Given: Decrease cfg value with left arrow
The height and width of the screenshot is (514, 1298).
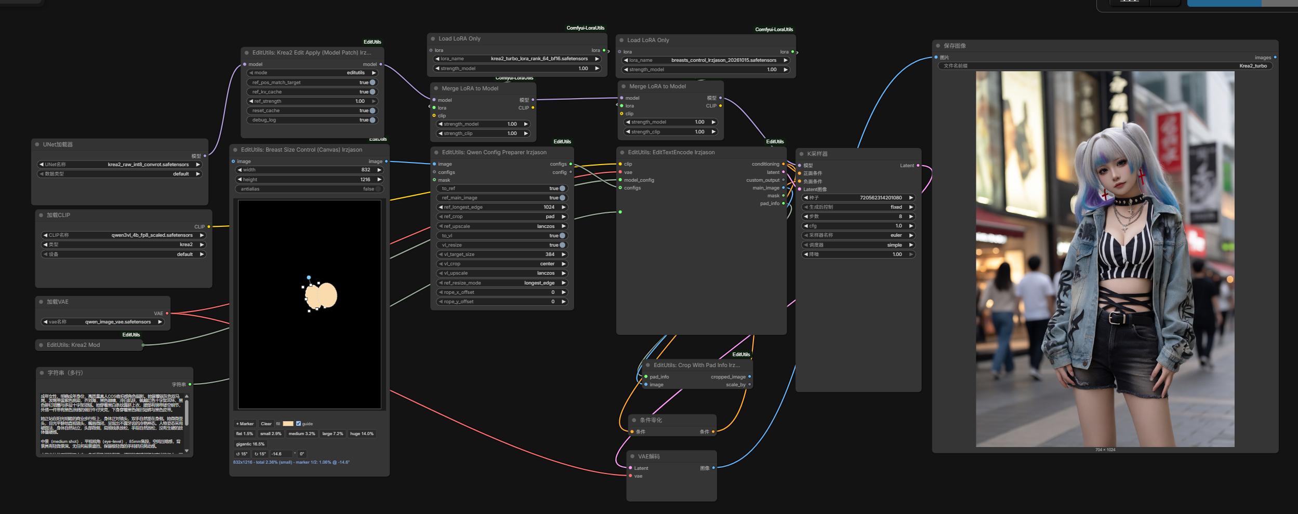Looking at the screenshot, I should [x=806, y=226].
